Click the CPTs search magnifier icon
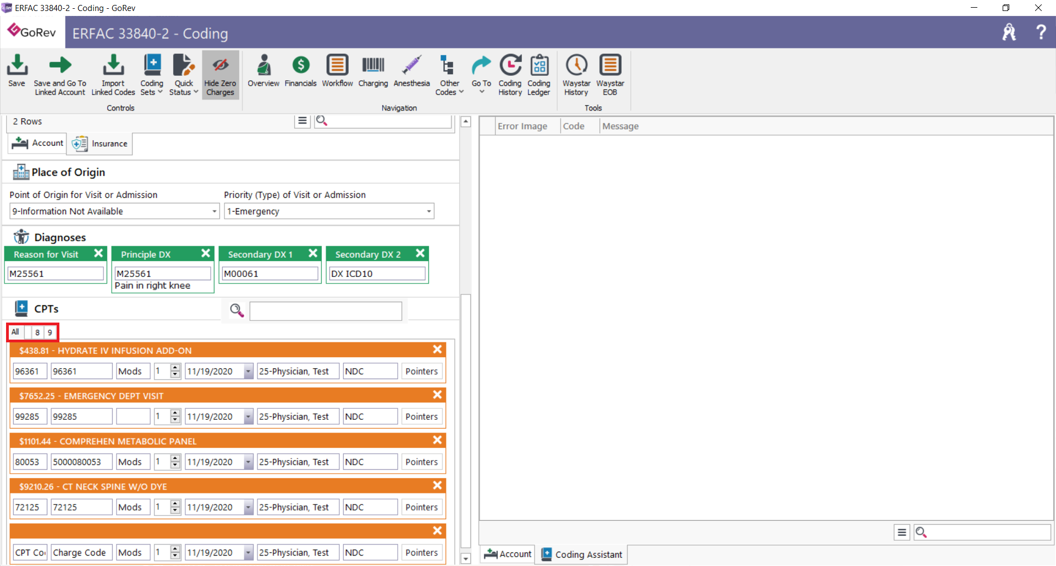1056x566 pixels. pos(237,310)
